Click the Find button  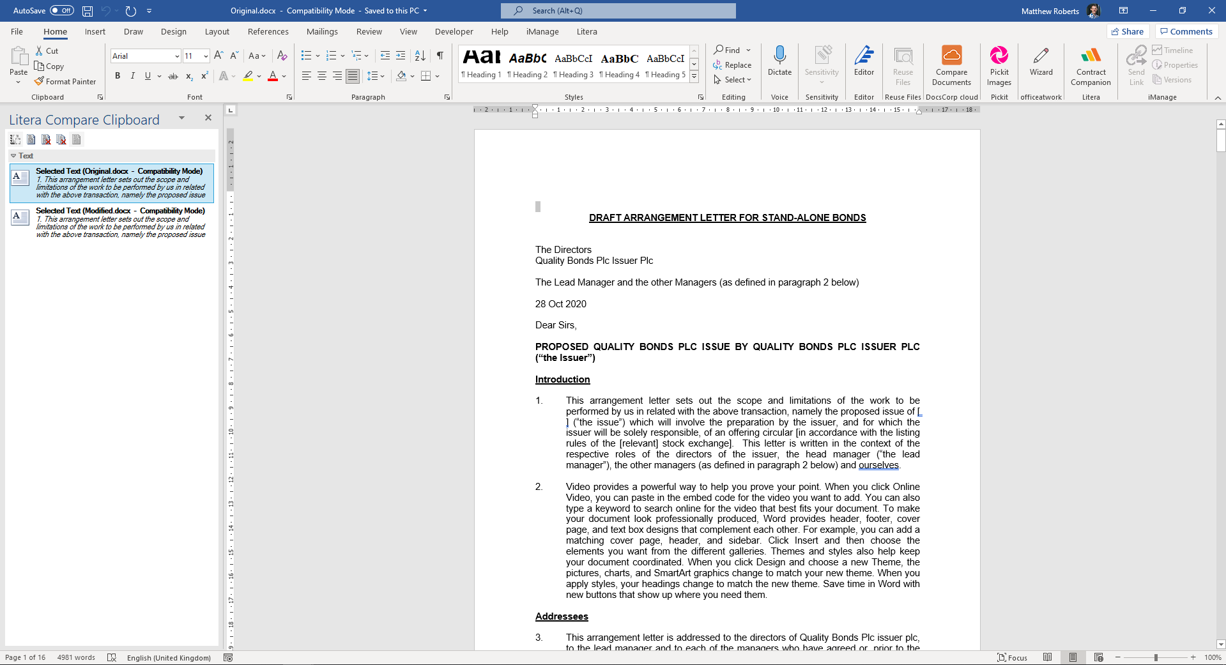coord(727,50)
